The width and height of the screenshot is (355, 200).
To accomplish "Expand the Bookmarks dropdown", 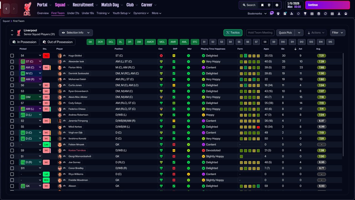I will point(257,13).
